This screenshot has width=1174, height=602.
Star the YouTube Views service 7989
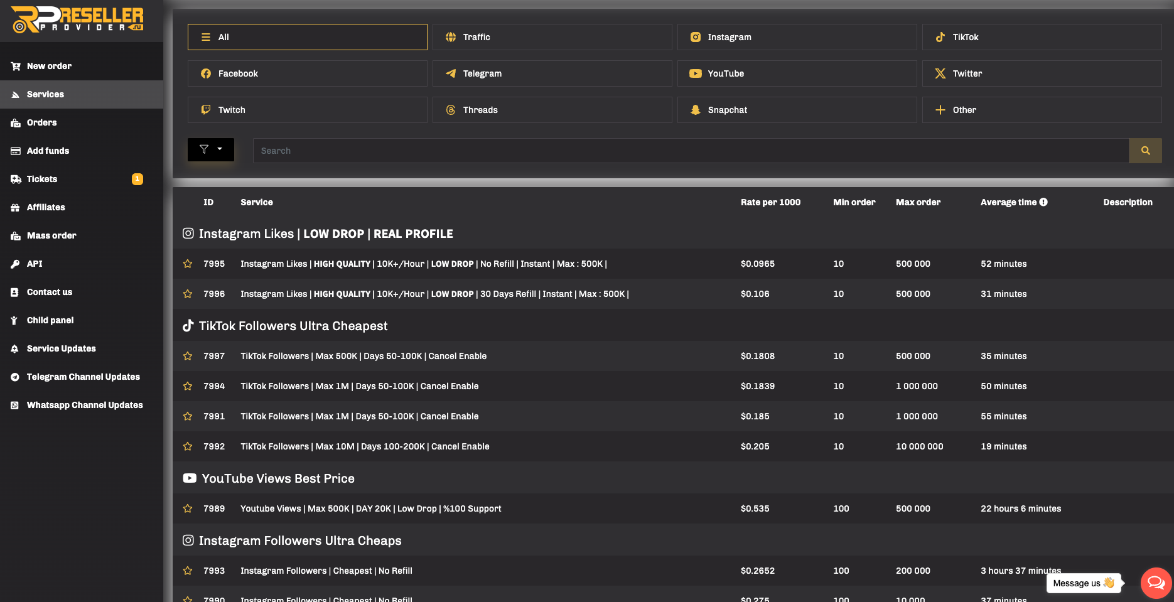point(188,508)
